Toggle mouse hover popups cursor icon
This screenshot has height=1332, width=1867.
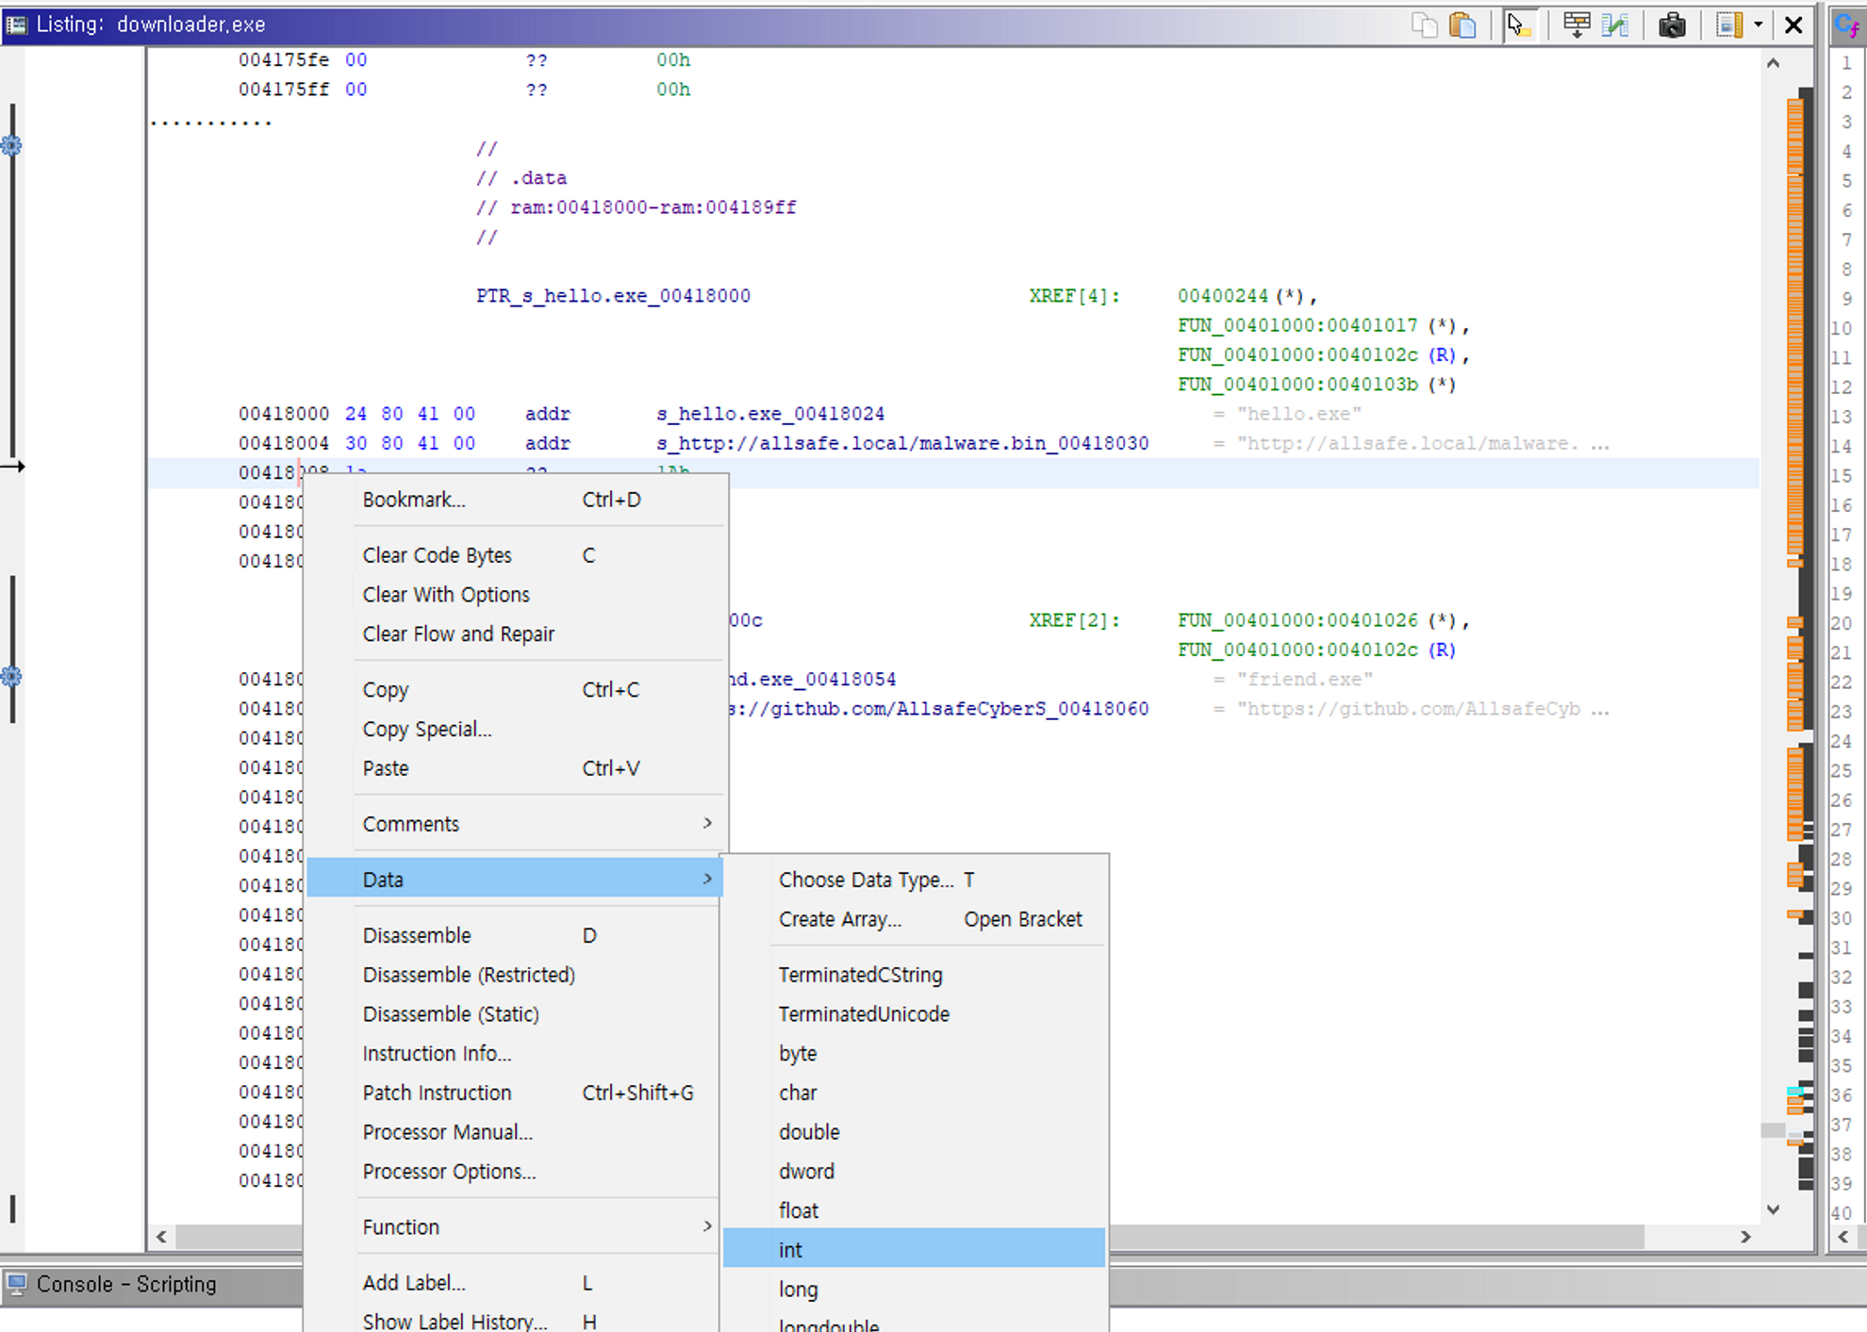point(1518,25)
